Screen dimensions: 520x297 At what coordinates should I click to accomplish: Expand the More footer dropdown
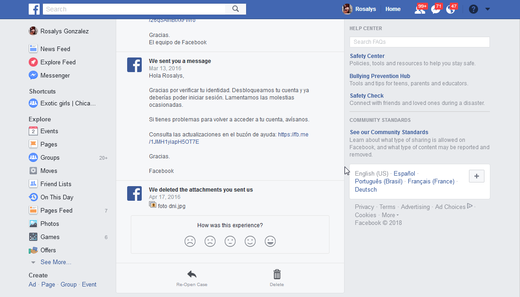(390, 215)
